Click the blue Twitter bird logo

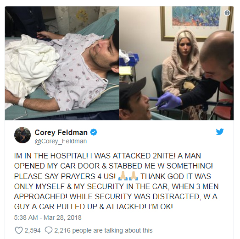pyautogui.click(x=220, y=132)
